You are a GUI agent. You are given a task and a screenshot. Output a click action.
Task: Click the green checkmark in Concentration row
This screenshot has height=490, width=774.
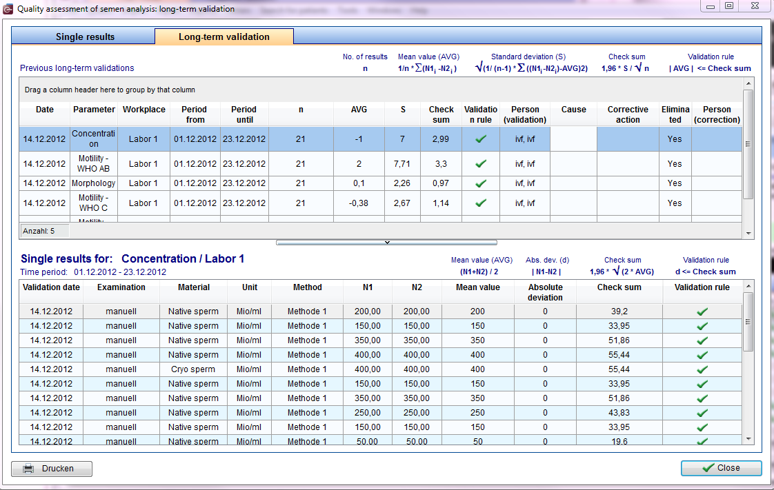(x=480, y=139)
